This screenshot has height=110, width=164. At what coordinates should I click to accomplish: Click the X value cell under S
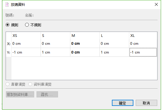click(x=55, y=44)
